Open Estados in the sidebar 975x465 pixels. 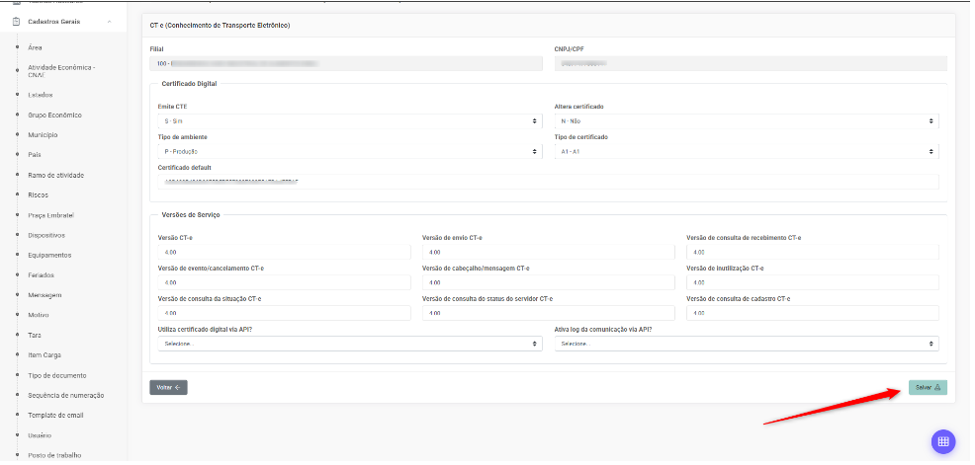41,96
